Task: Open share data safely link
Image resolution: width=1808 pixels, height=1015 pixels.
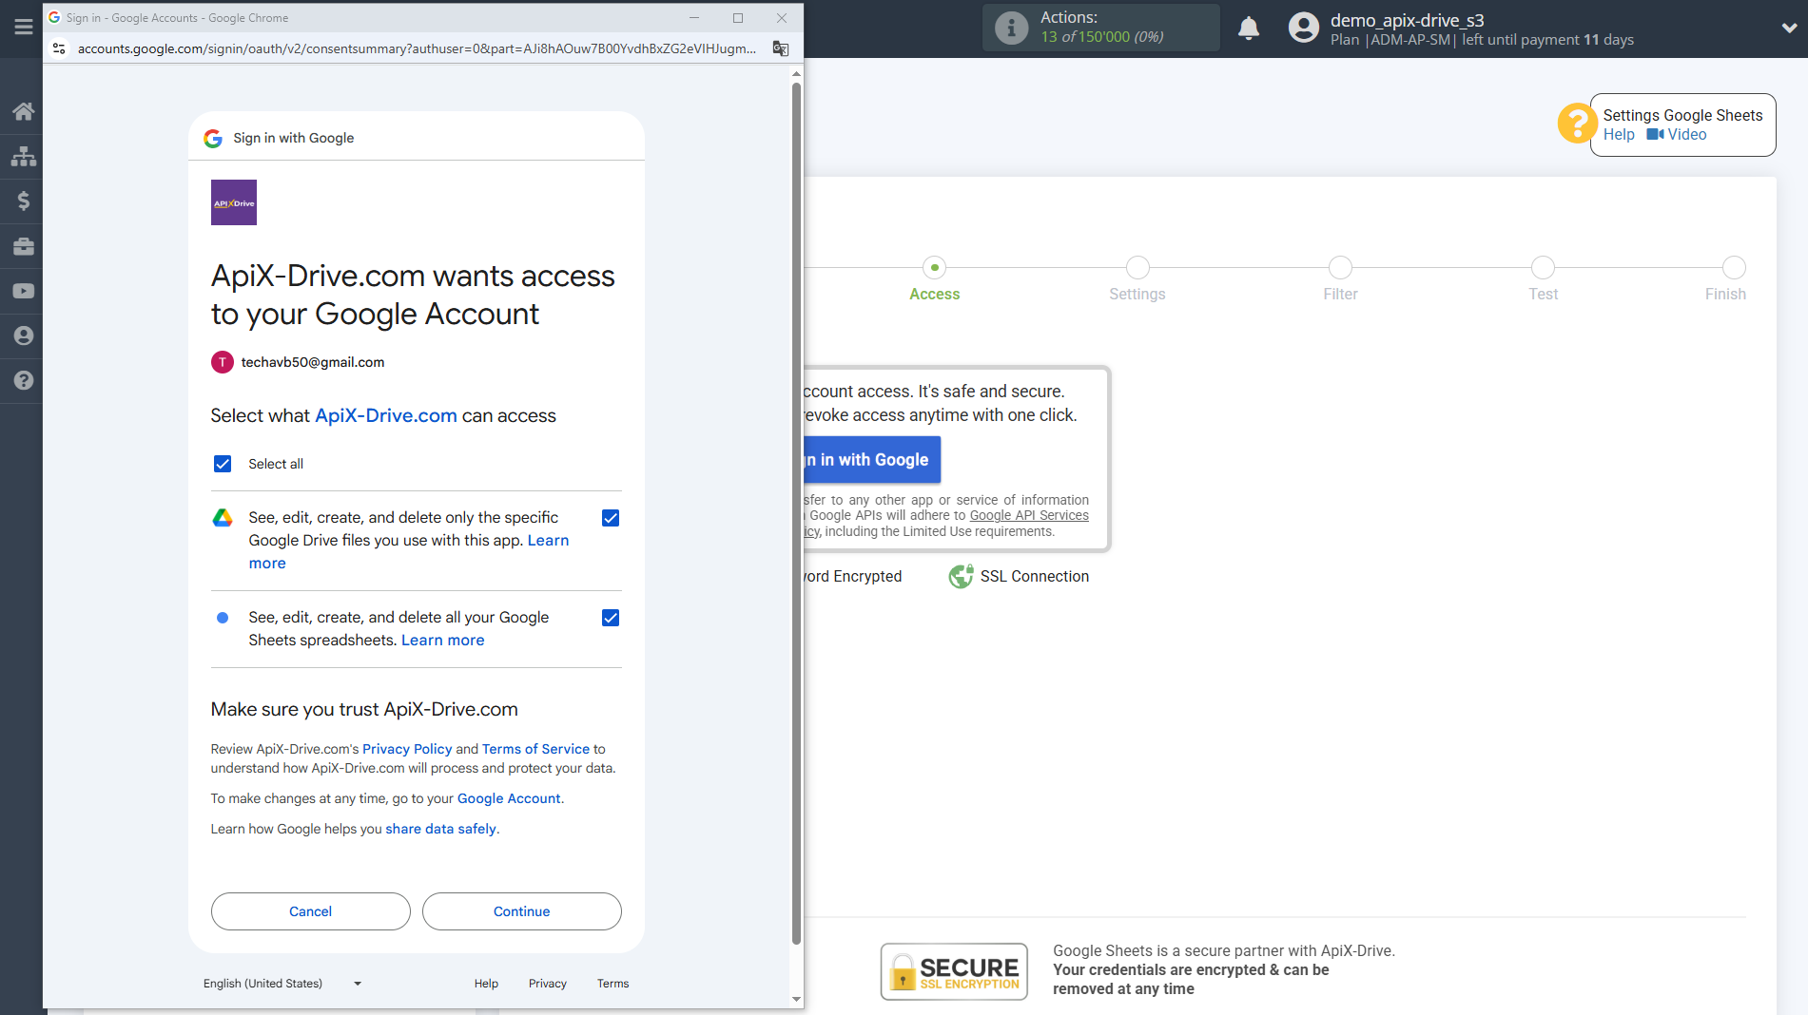Action: pyautogui.click(x=440, y=829)
